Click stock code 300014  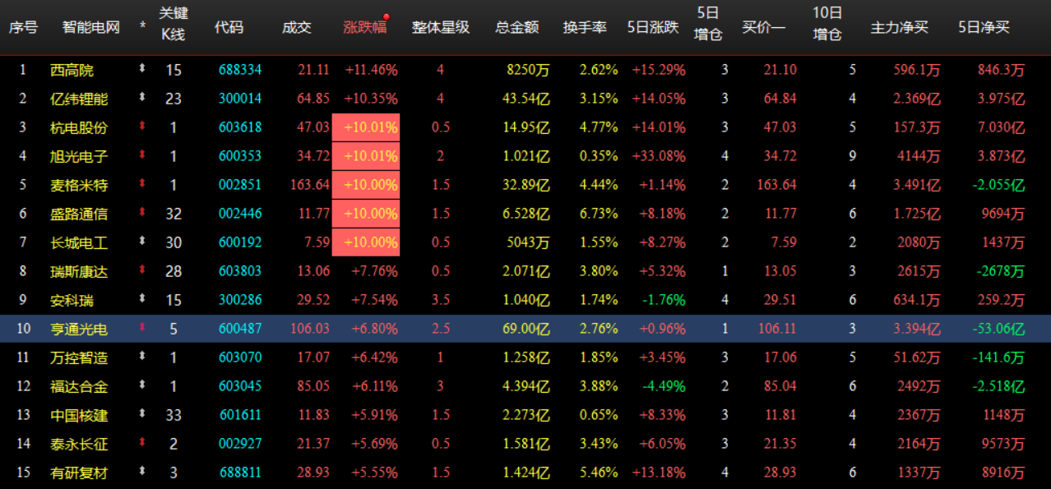pyautogui.click(x=240, y=99)
